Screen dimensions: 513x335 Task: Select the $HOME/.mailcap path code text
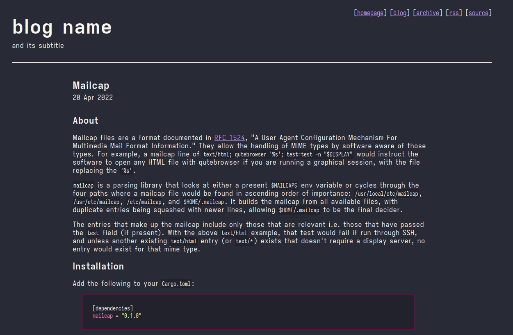click(x=299, y=210)
